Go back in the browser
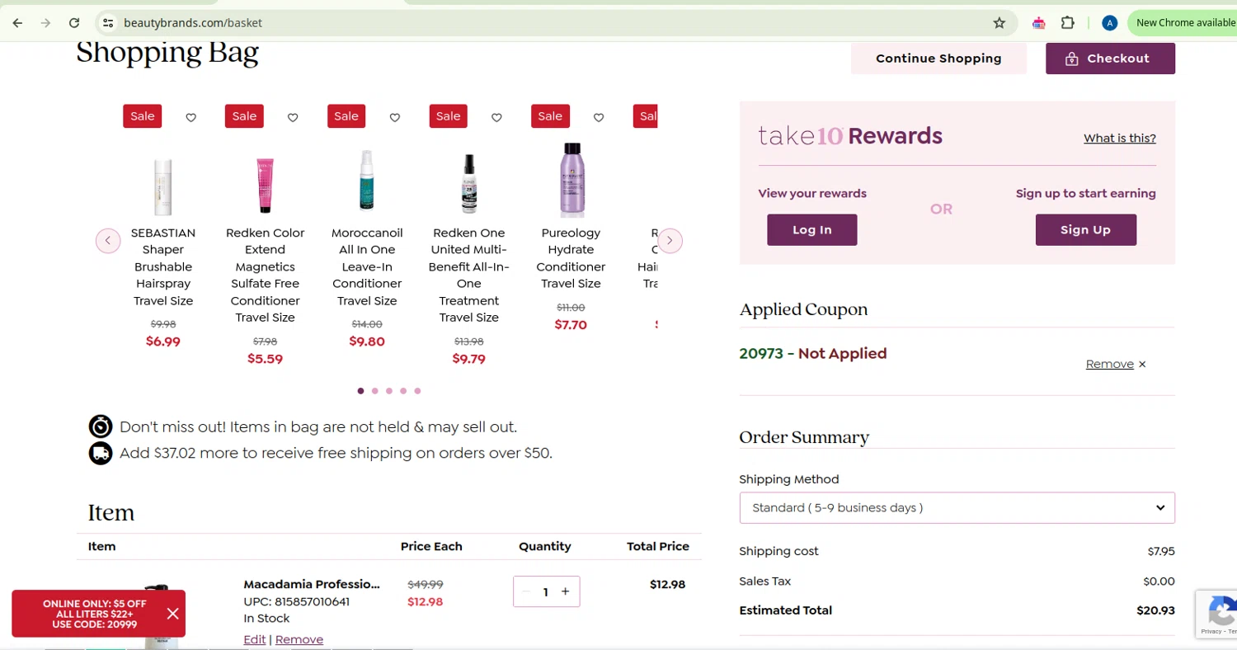The image size is (1237, 650). pos(17,22)
